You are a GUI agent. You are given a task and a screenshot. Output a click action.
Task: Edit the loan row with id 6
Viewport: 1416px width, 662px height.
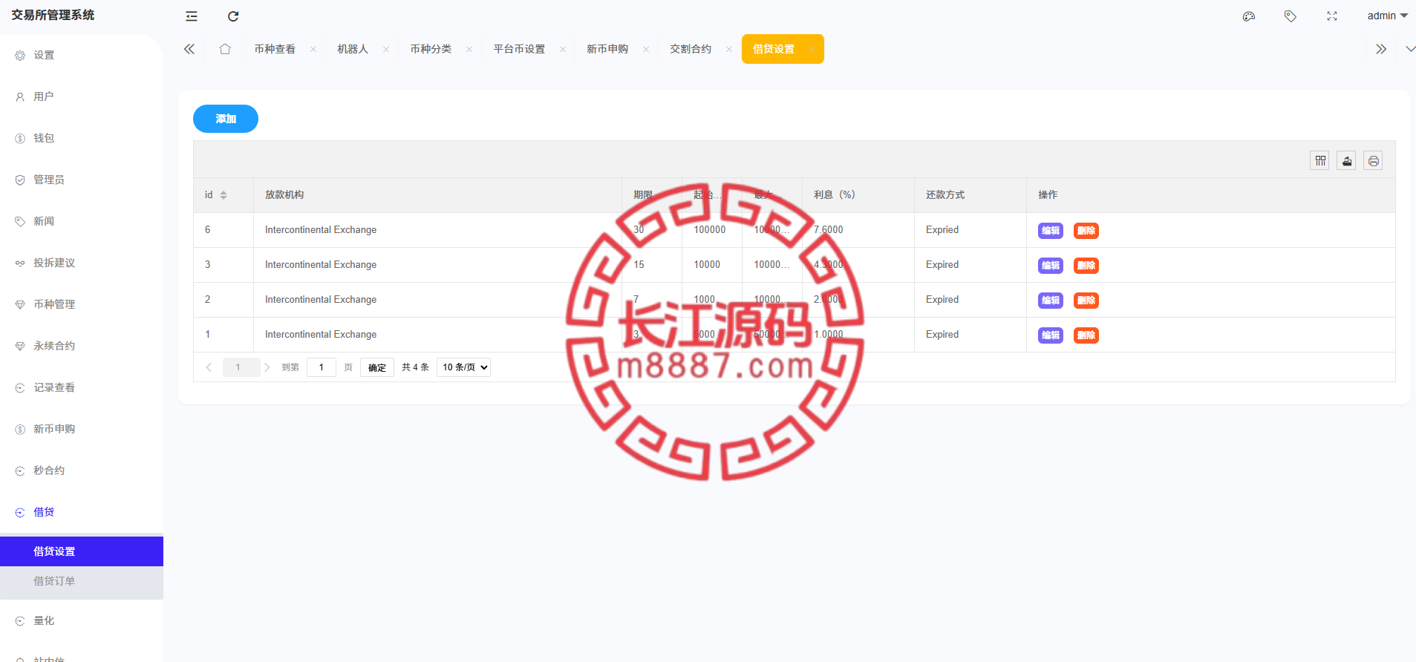pyautogui.click(x=1051, y=231)
